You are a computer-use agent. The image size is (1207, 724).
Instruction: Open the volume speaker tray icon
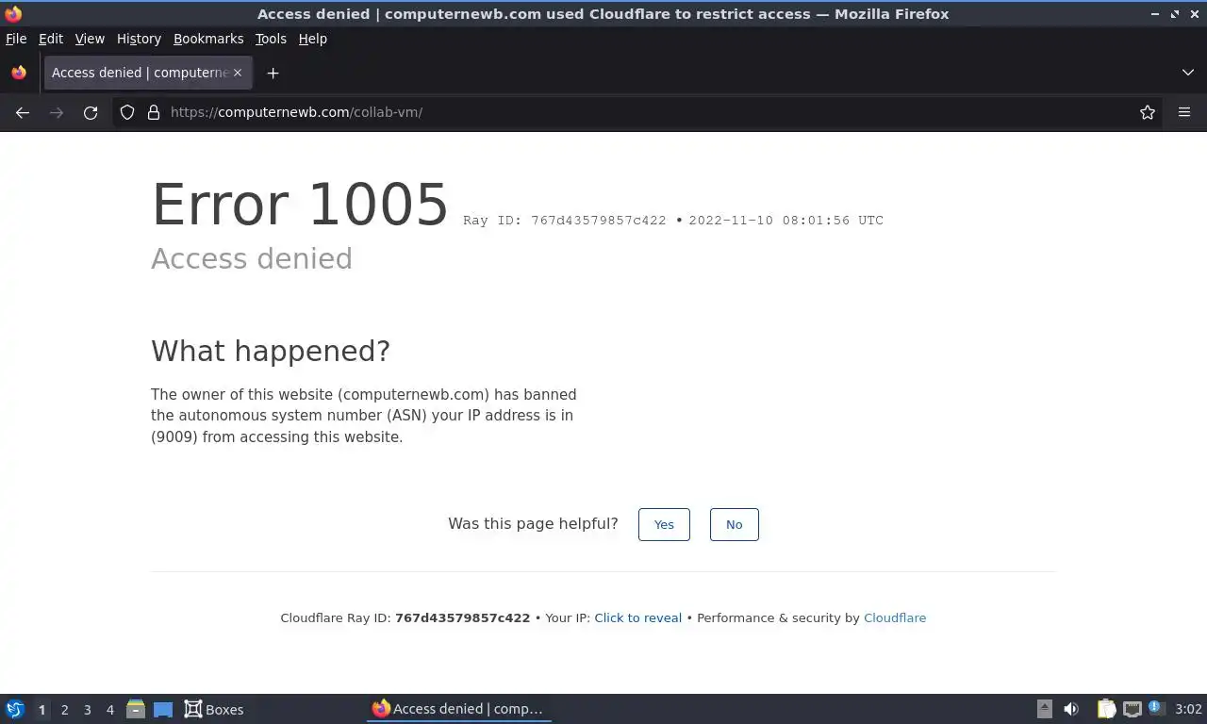pyautogui.click(x=1071, y=709)
